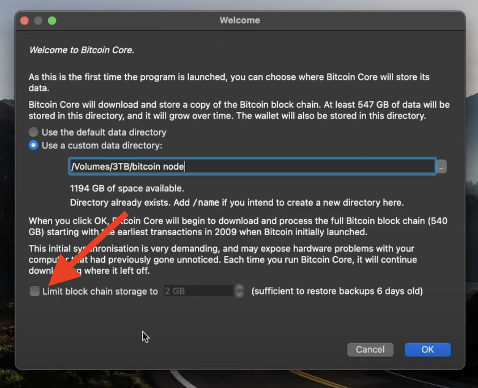Enable 'Limit block chain storage to' checkbox
The width and height of the screenshot is (478, 388).
pyautogui.click(x=35, y=291)
